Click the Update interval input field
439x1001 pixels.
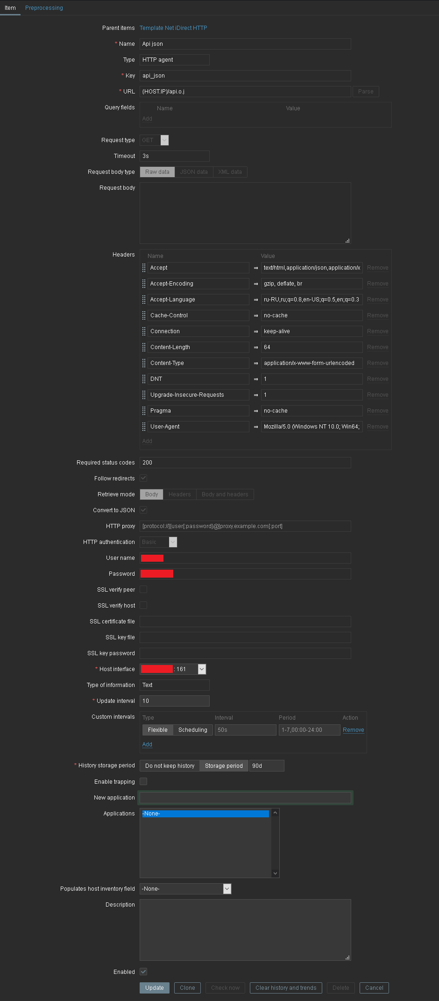point(174,701)
